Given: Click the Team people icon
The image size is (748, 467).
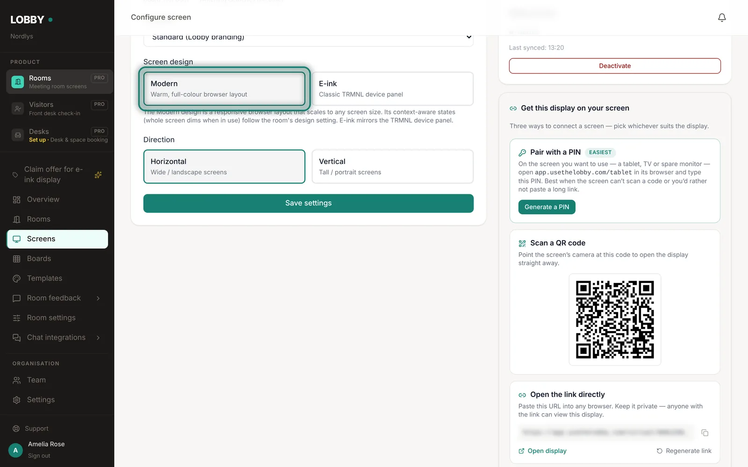Looking at the screenshot, I should click(x=17, y=380).
